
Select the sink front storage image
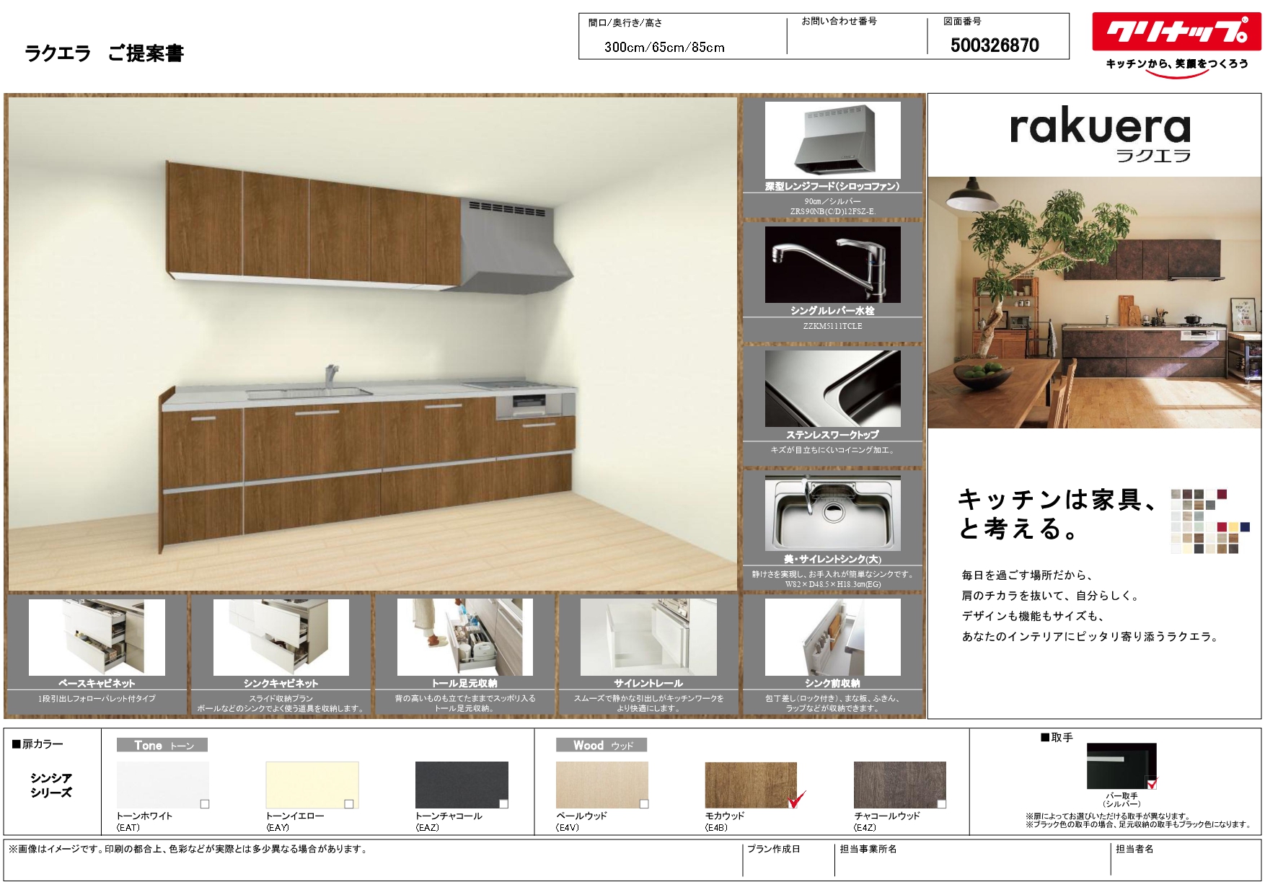(832, 637)
